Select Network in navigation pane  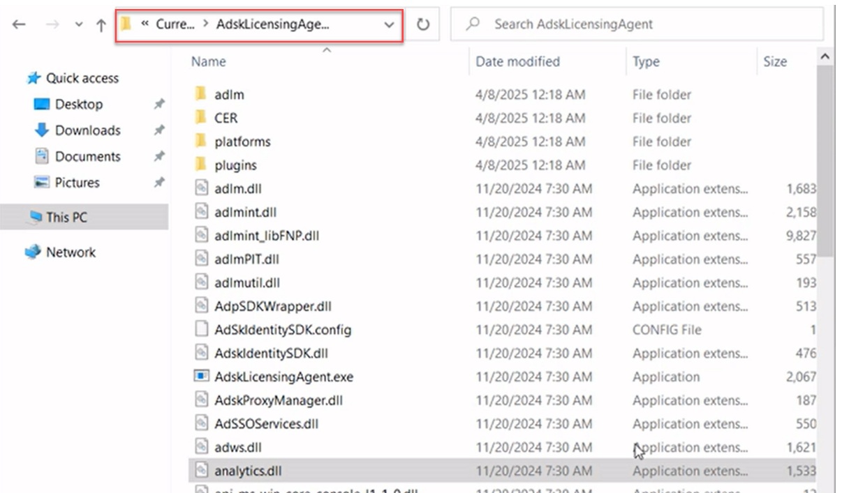71,252
